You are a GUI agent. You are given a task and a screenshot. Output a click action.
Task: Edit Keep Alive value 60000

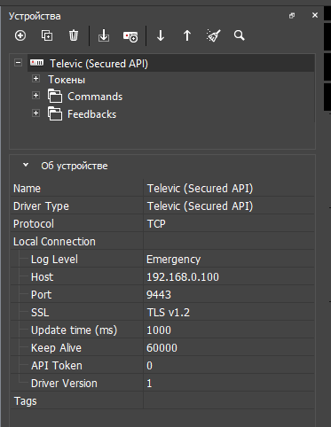[229, 348]
